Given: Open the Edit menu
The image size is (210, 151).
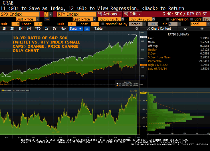Looking at the screenshot, I should [x=132, y=14].
